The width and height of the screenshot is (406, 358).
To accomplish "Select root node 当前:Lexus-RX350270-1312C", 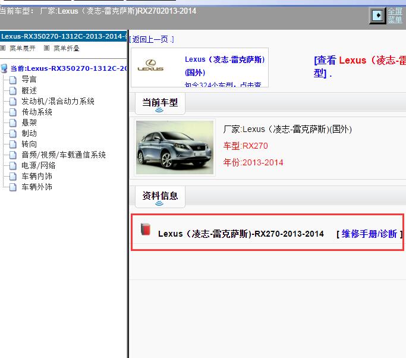I will [x=68, y=68].
